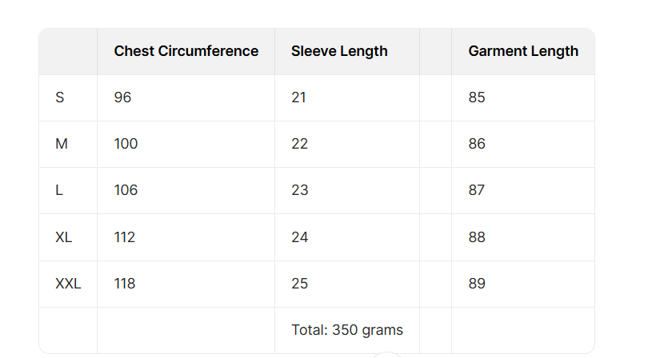Click chest circumference value 118
The width and height of the screenshot is (648, 358).
pyautogui.click(x=125, y=284)
